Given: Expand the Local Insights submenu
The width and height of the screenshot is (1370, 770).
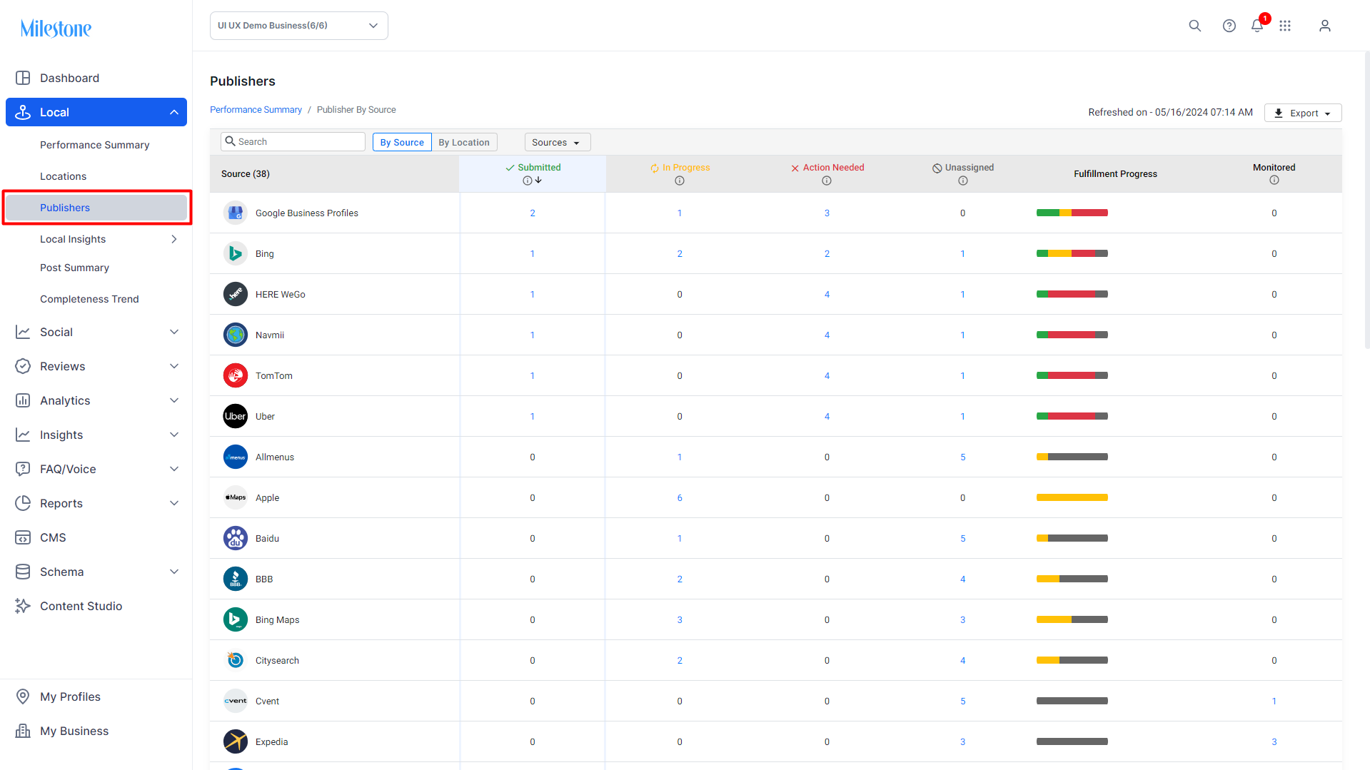Looking at the screenshot, I should point(173,239).
